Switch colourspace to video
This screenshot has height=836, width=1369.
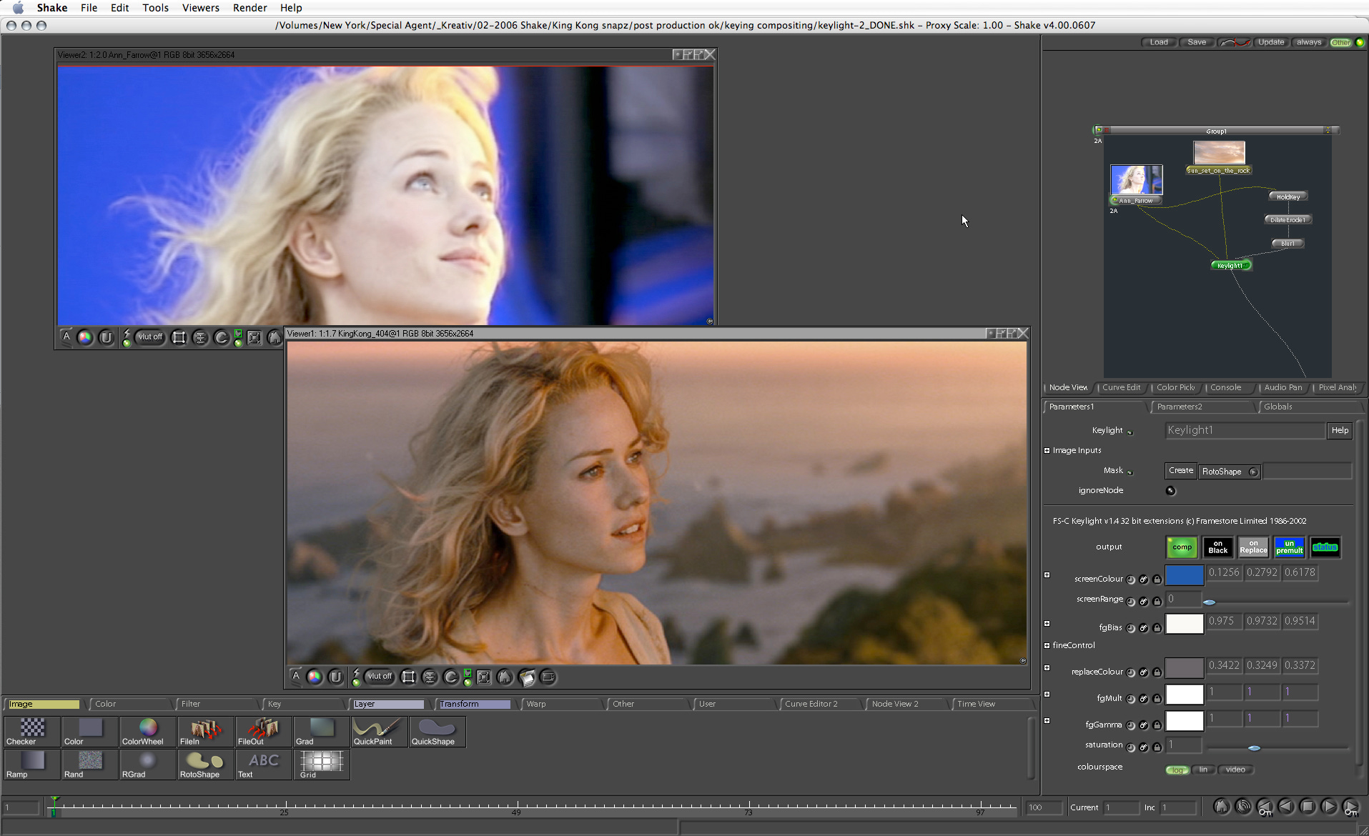pyautogui.click(x=1235, y=770)
